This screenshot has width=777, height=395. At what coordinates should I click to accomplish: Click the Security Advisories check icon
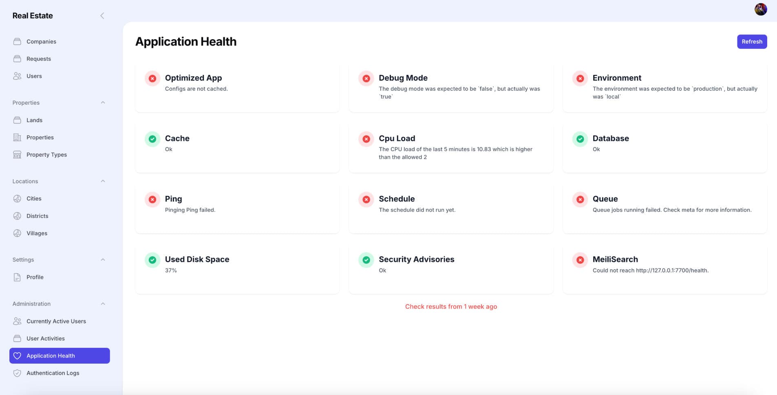click(366, 260)
